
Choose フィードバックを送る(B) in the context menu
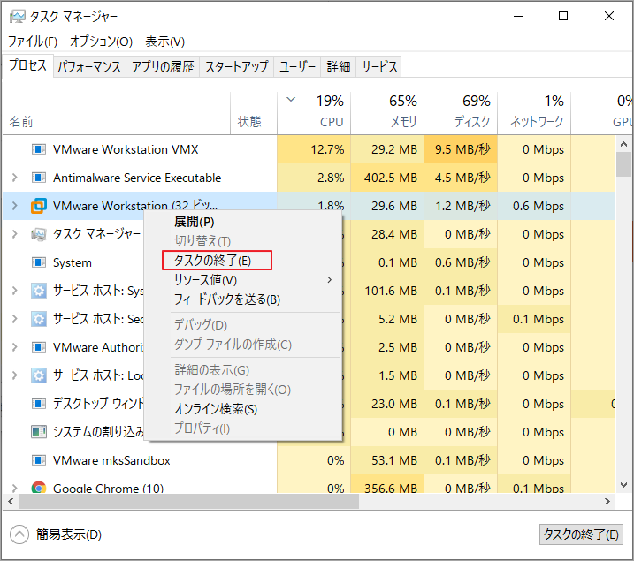(x=242, y=299)
